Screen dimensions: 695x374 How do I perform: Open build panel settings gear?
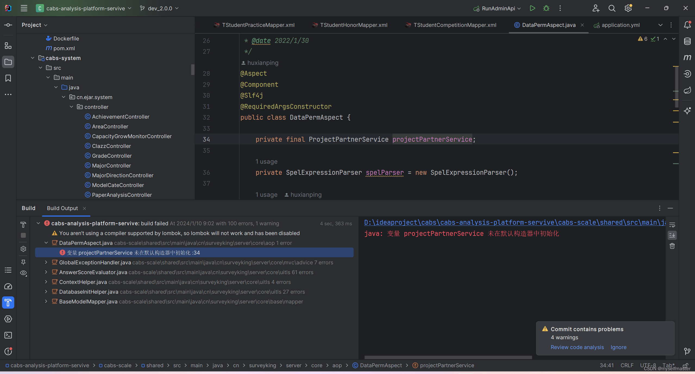click(23, 249)
